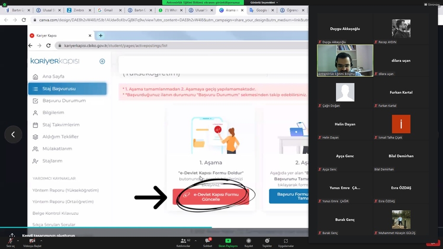Select the Antrenörlük Eğitimi Bölümü video thumbnail
Image resolution: width=443 pixels, height=249 pixels.
345,61
